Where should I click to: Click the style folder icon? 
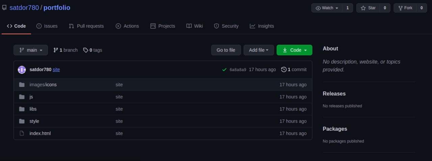22,121
